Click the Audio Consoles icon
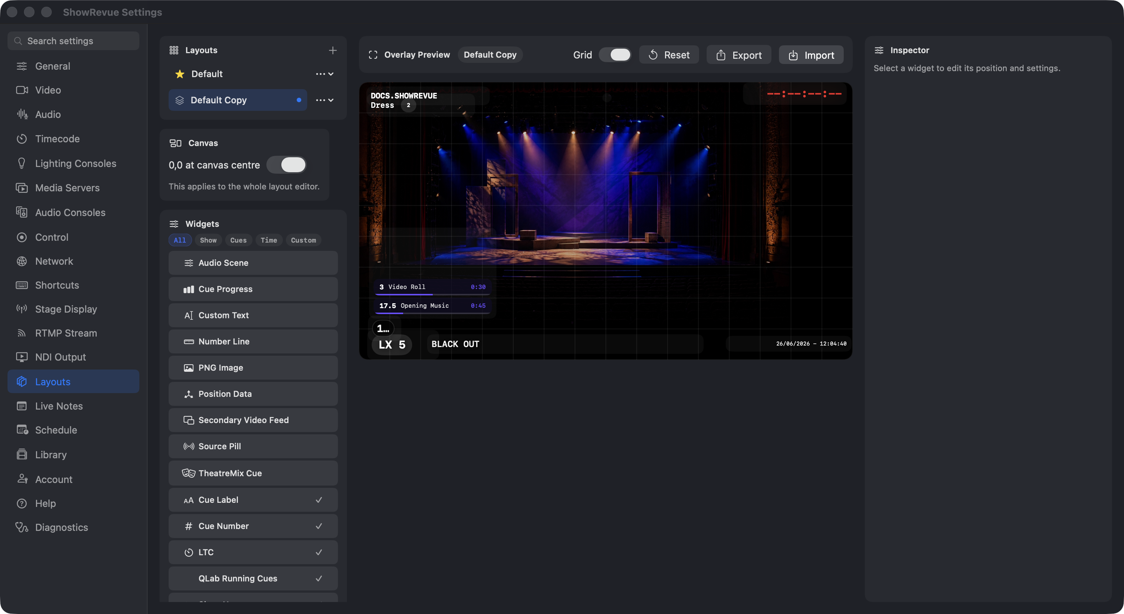Image resolution: width=1124 pixels, height=614 pixels. coord(21,212)
